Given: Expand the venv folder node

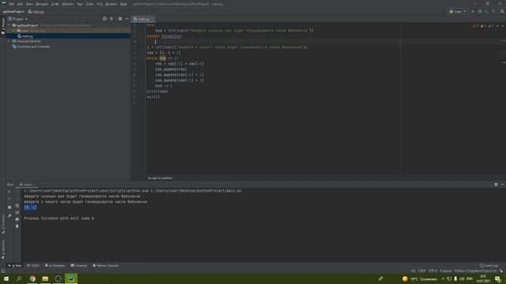Looking at the screenshot, I should pos(14,31).
